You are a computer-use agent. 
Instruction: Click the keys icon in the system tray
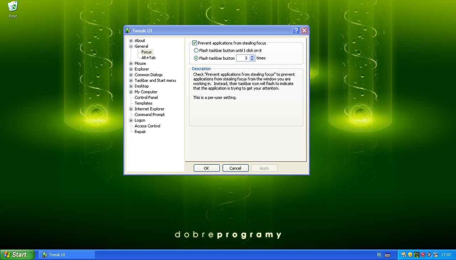[404, 254]
